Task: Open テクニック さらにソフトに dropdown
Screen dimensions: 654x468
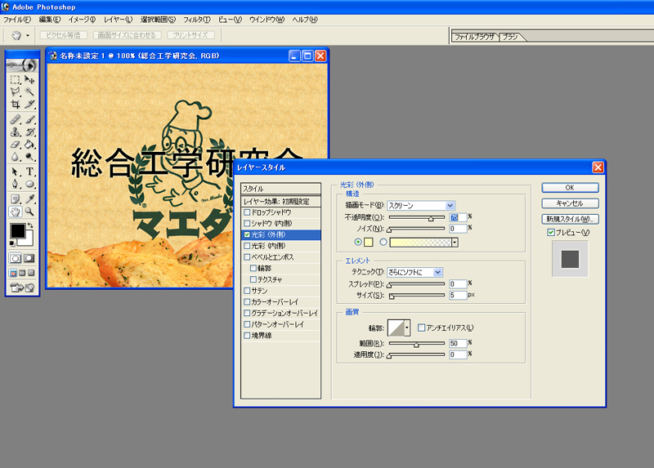Action: [415, 272]
